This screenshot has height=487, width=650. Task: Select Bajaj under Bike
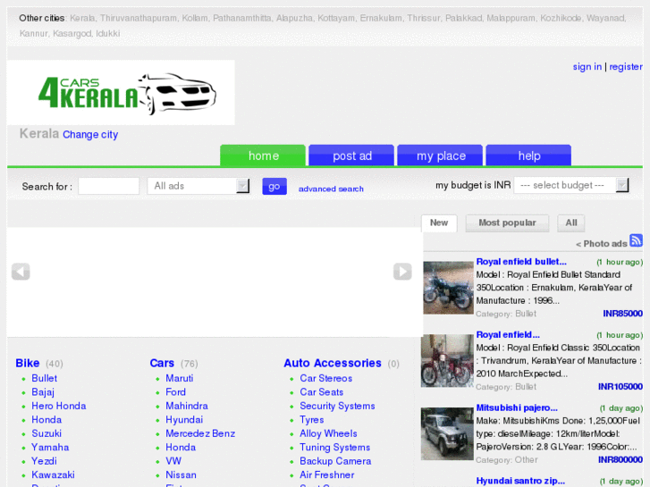tap(43, 392)
